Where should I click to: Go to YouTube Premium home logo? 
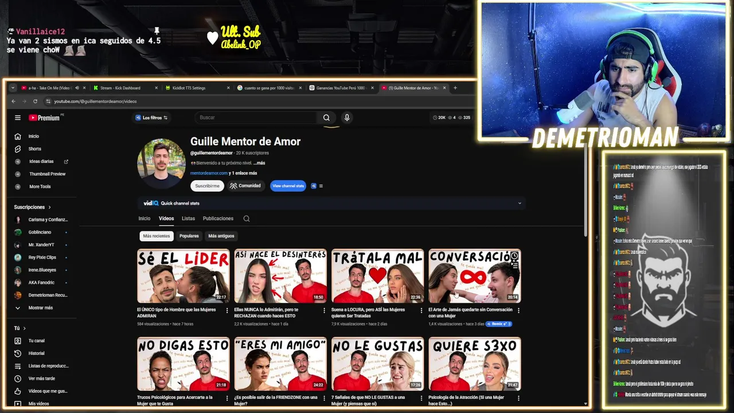tap(45, 118)
